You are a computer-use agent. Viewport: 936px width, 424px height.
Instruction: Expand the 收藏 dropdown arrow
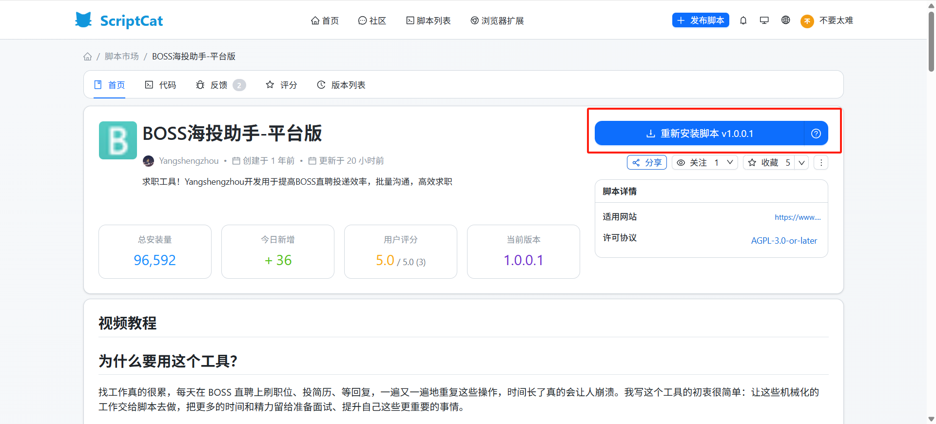click(x=801, y=163)
